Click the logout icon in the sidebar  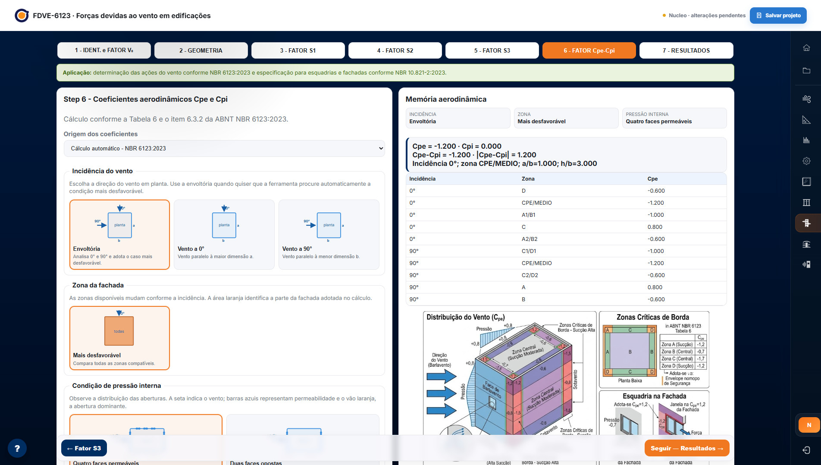tap(806, 450)
